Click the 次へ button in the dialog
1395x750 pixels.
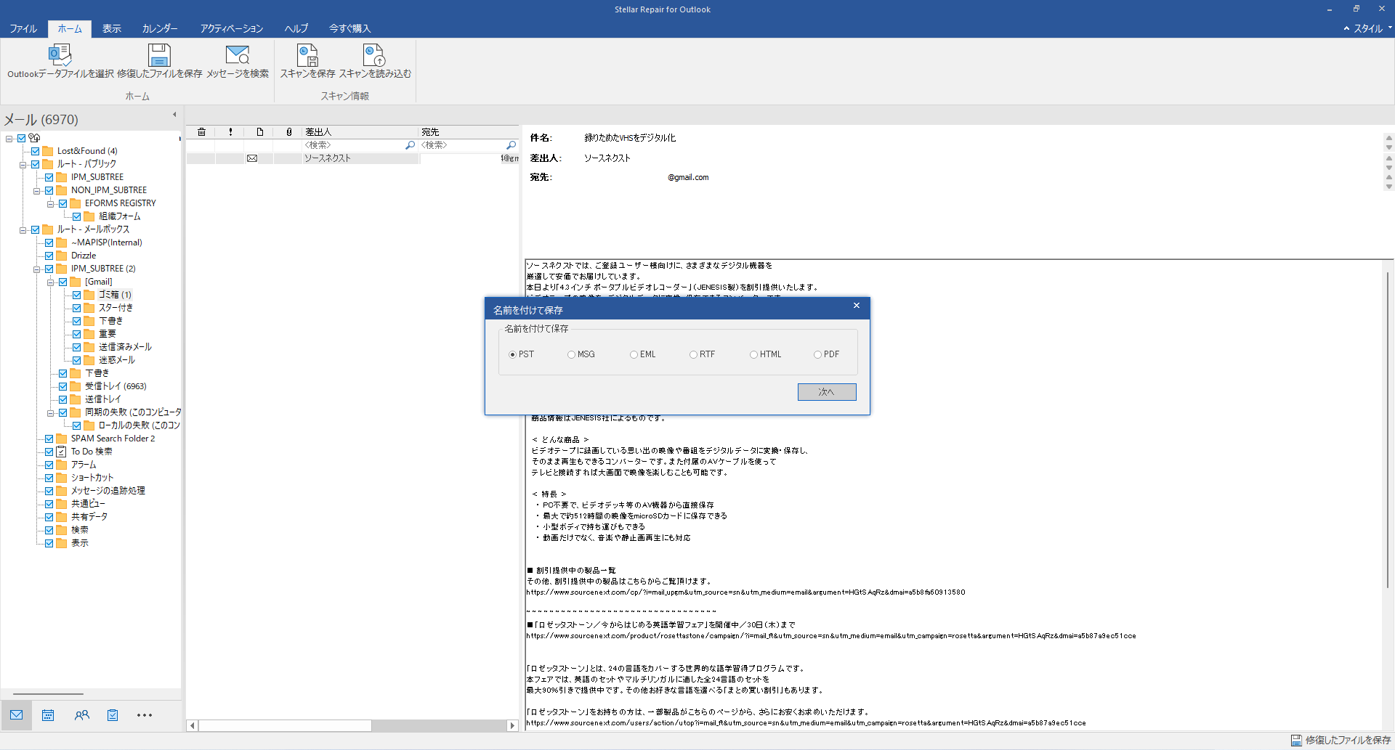tap(826, 391)
